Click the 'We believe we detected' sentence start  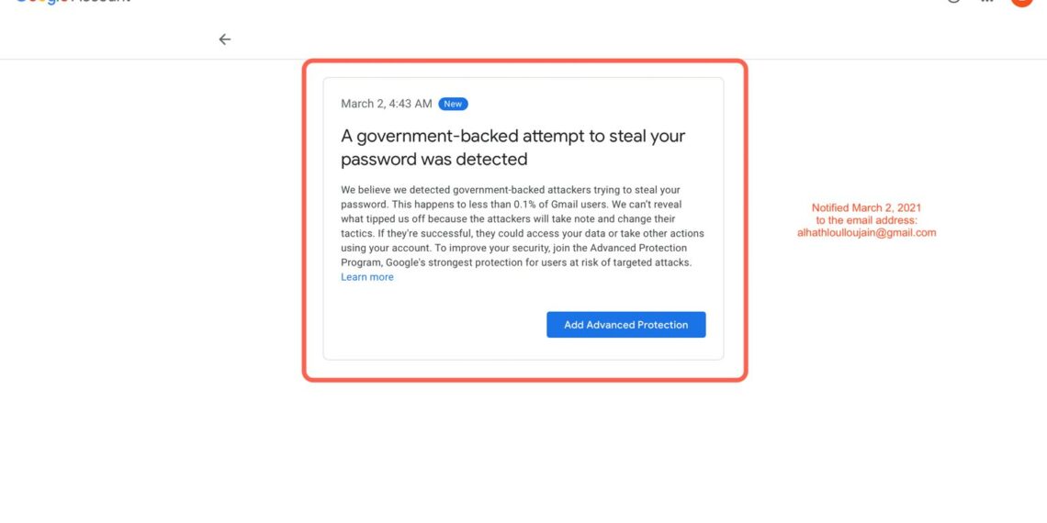(394, 190)
